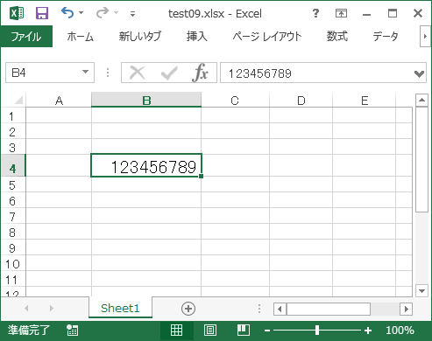Select row 6 header
This screenshot has height=341, width=432.
(12, 201)
